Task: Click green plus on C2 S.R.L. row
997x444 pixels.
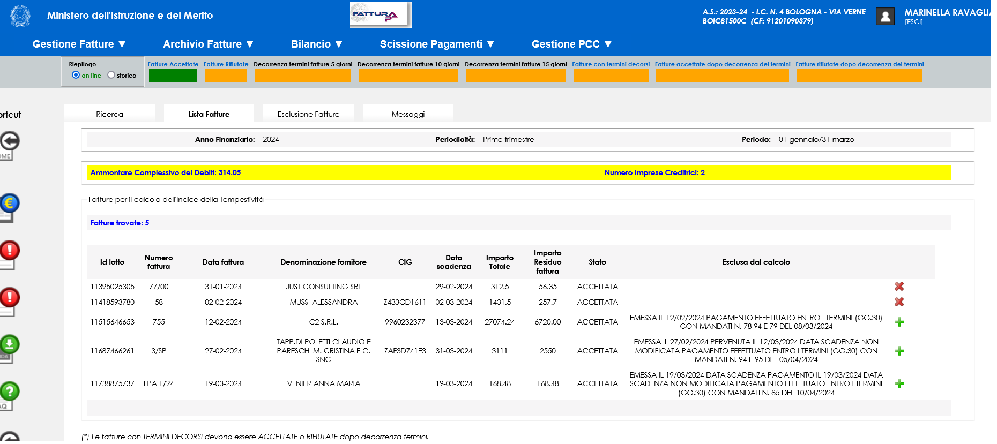Action: pos(899,322)
